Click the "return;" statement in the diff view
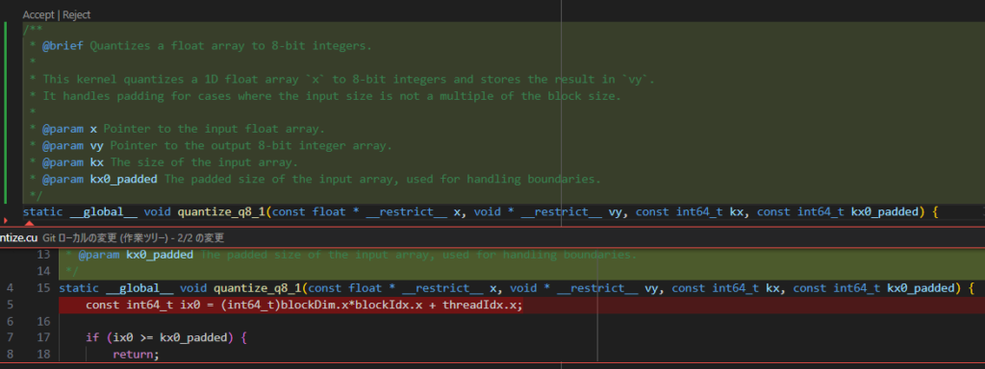Image resolution: width=985 pixels, height=369 pixels. (137, 355)
